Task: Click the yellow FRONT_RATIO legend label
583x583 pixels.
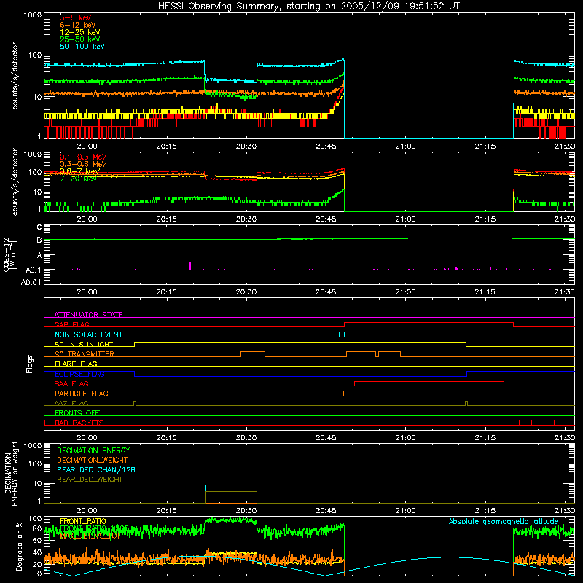Action: 83,521
